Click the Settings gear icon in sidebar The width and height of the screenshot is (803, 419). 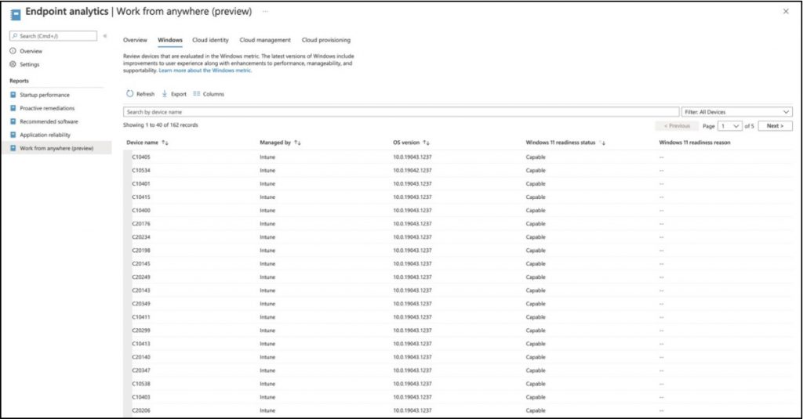tap(13, 64)
